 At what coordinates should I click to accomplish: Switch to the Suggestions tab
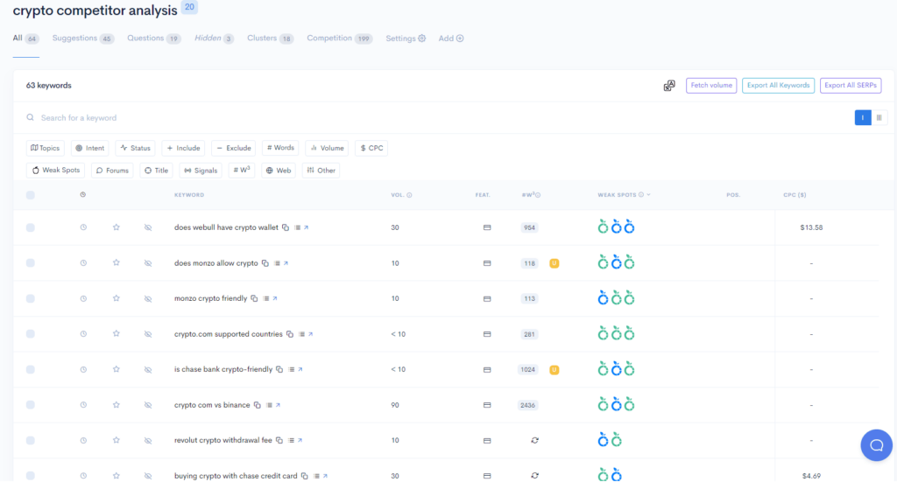click(x=83, y=38)
